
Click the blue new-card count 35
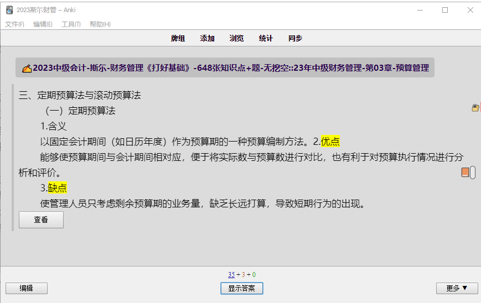(x=231, y=275)
